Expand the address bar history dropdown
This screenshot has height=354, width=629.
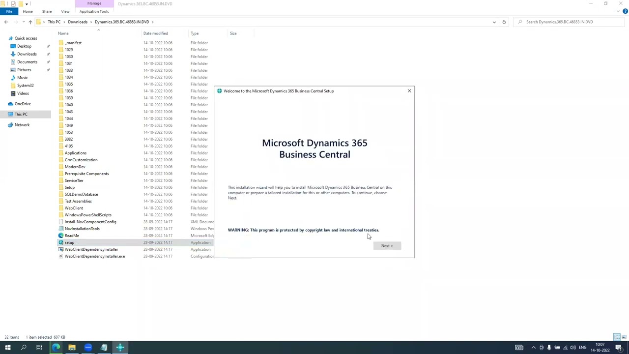coord(494,22)
